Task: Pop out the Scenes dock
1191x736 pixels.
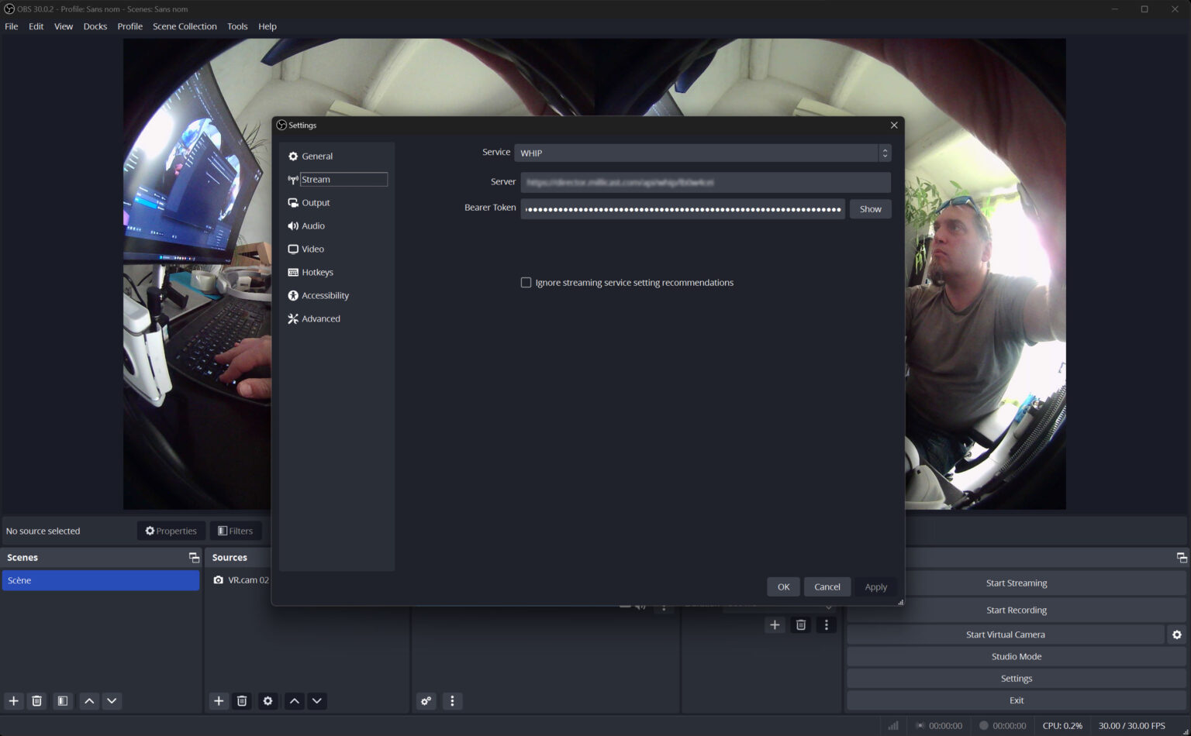Action: pyautogui.click(x=194, y=558)
